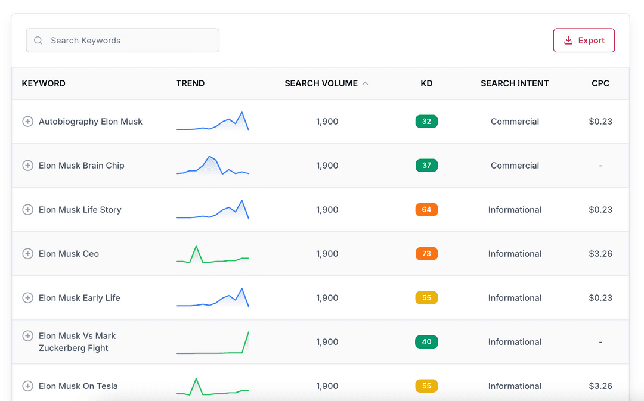Open trend chart for Elon Musk Ceo
The image size is (644, 401).
click(212, 254)
